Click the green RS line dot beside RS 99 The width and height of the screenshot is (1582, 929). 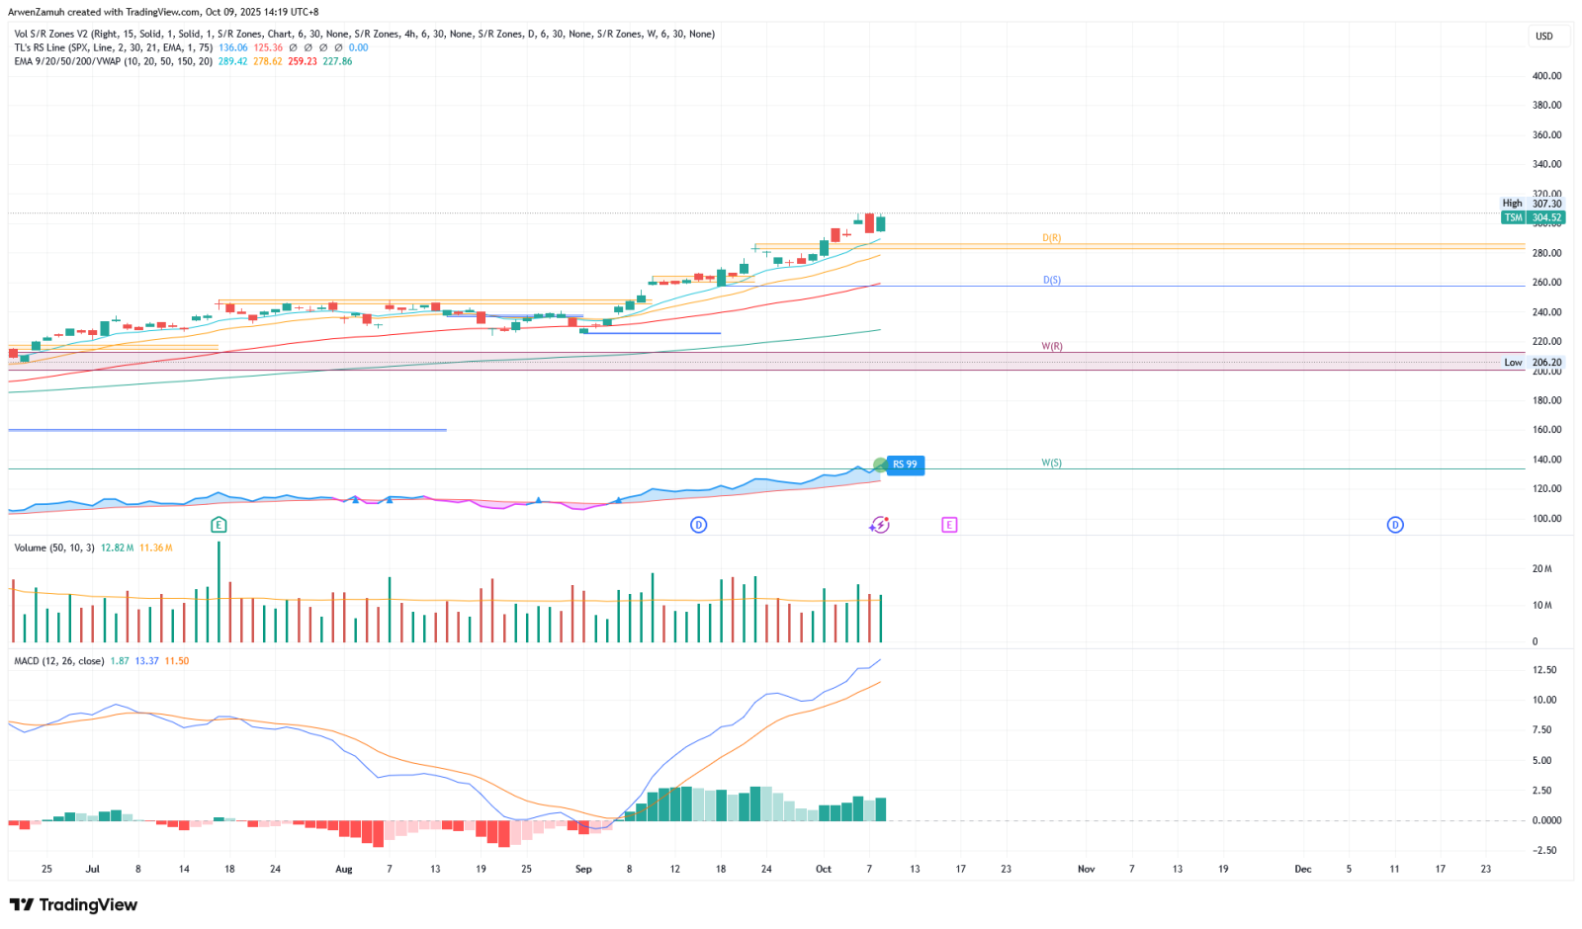point(880,464)
